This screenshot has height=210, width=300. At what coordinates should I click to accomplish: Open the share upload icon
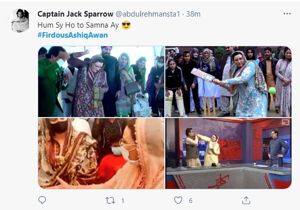pyautogui.click(x=246, y=200)
